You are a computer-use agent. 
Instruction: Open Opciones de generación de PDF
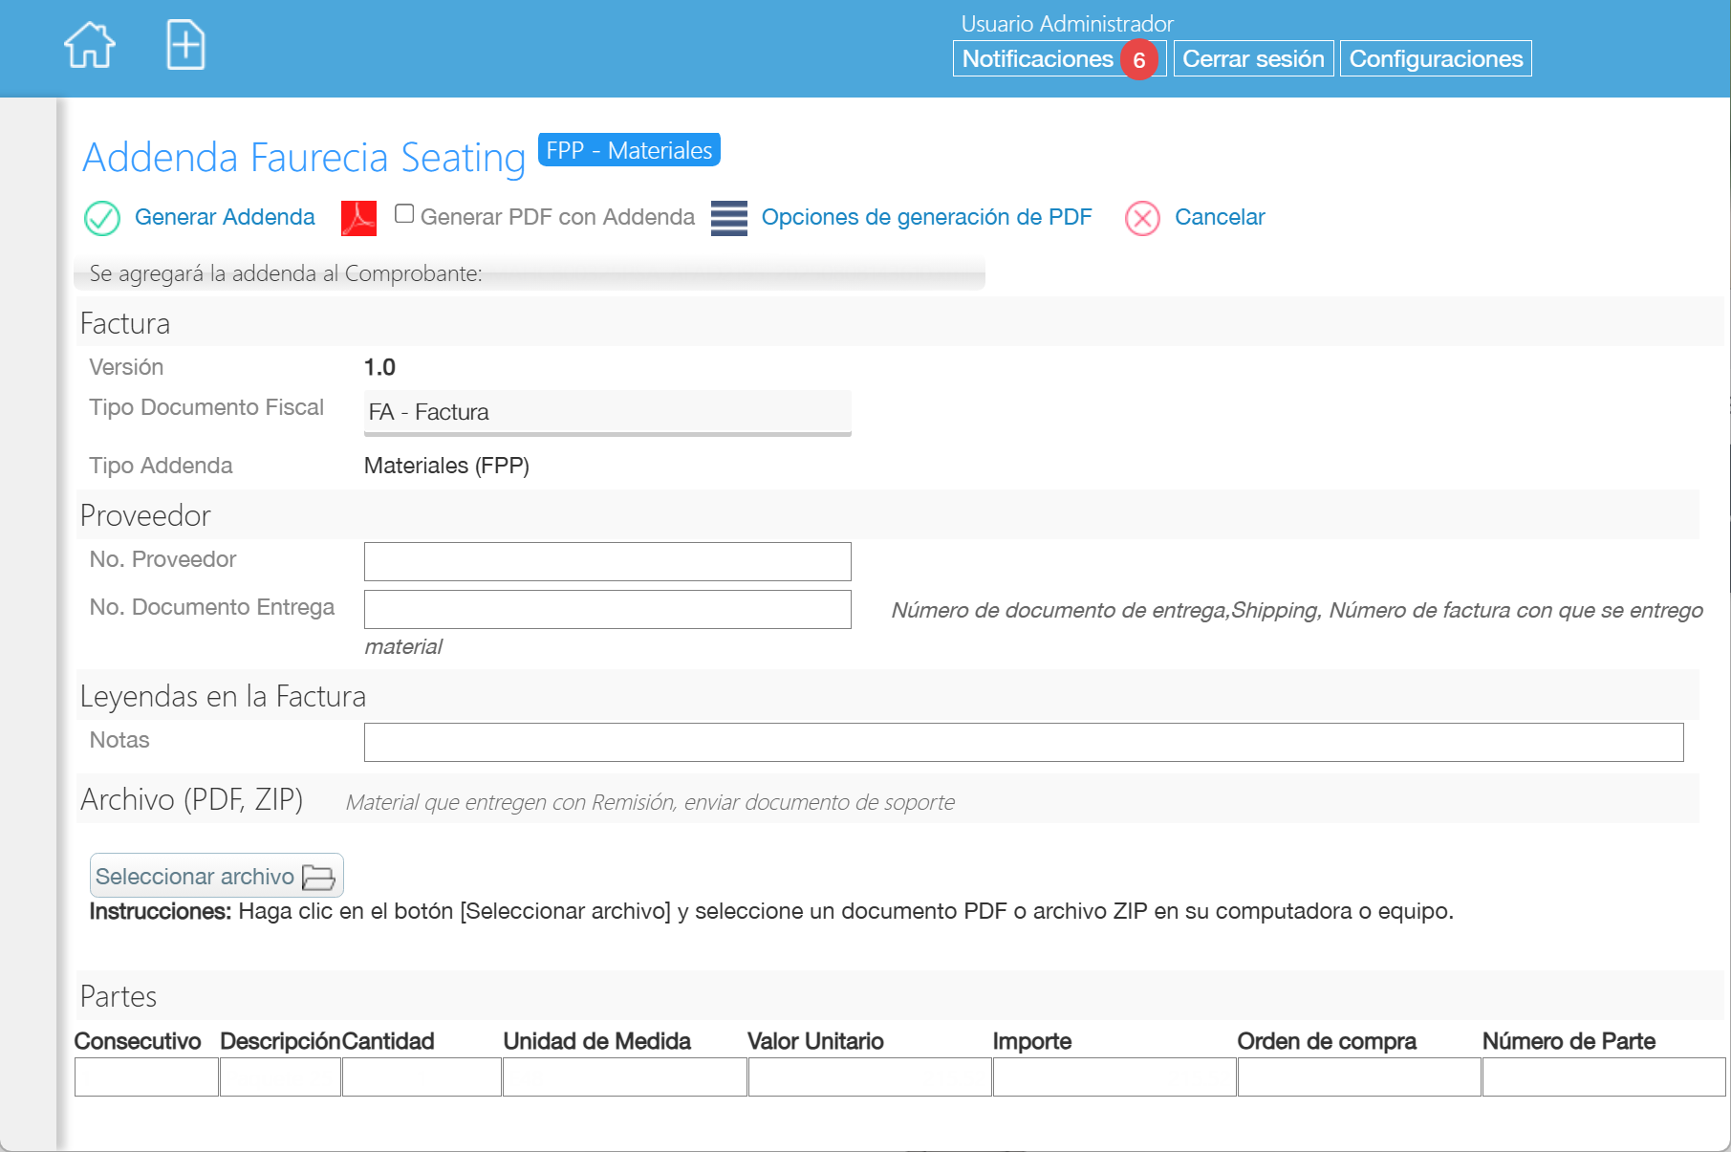tap(926, 217)
